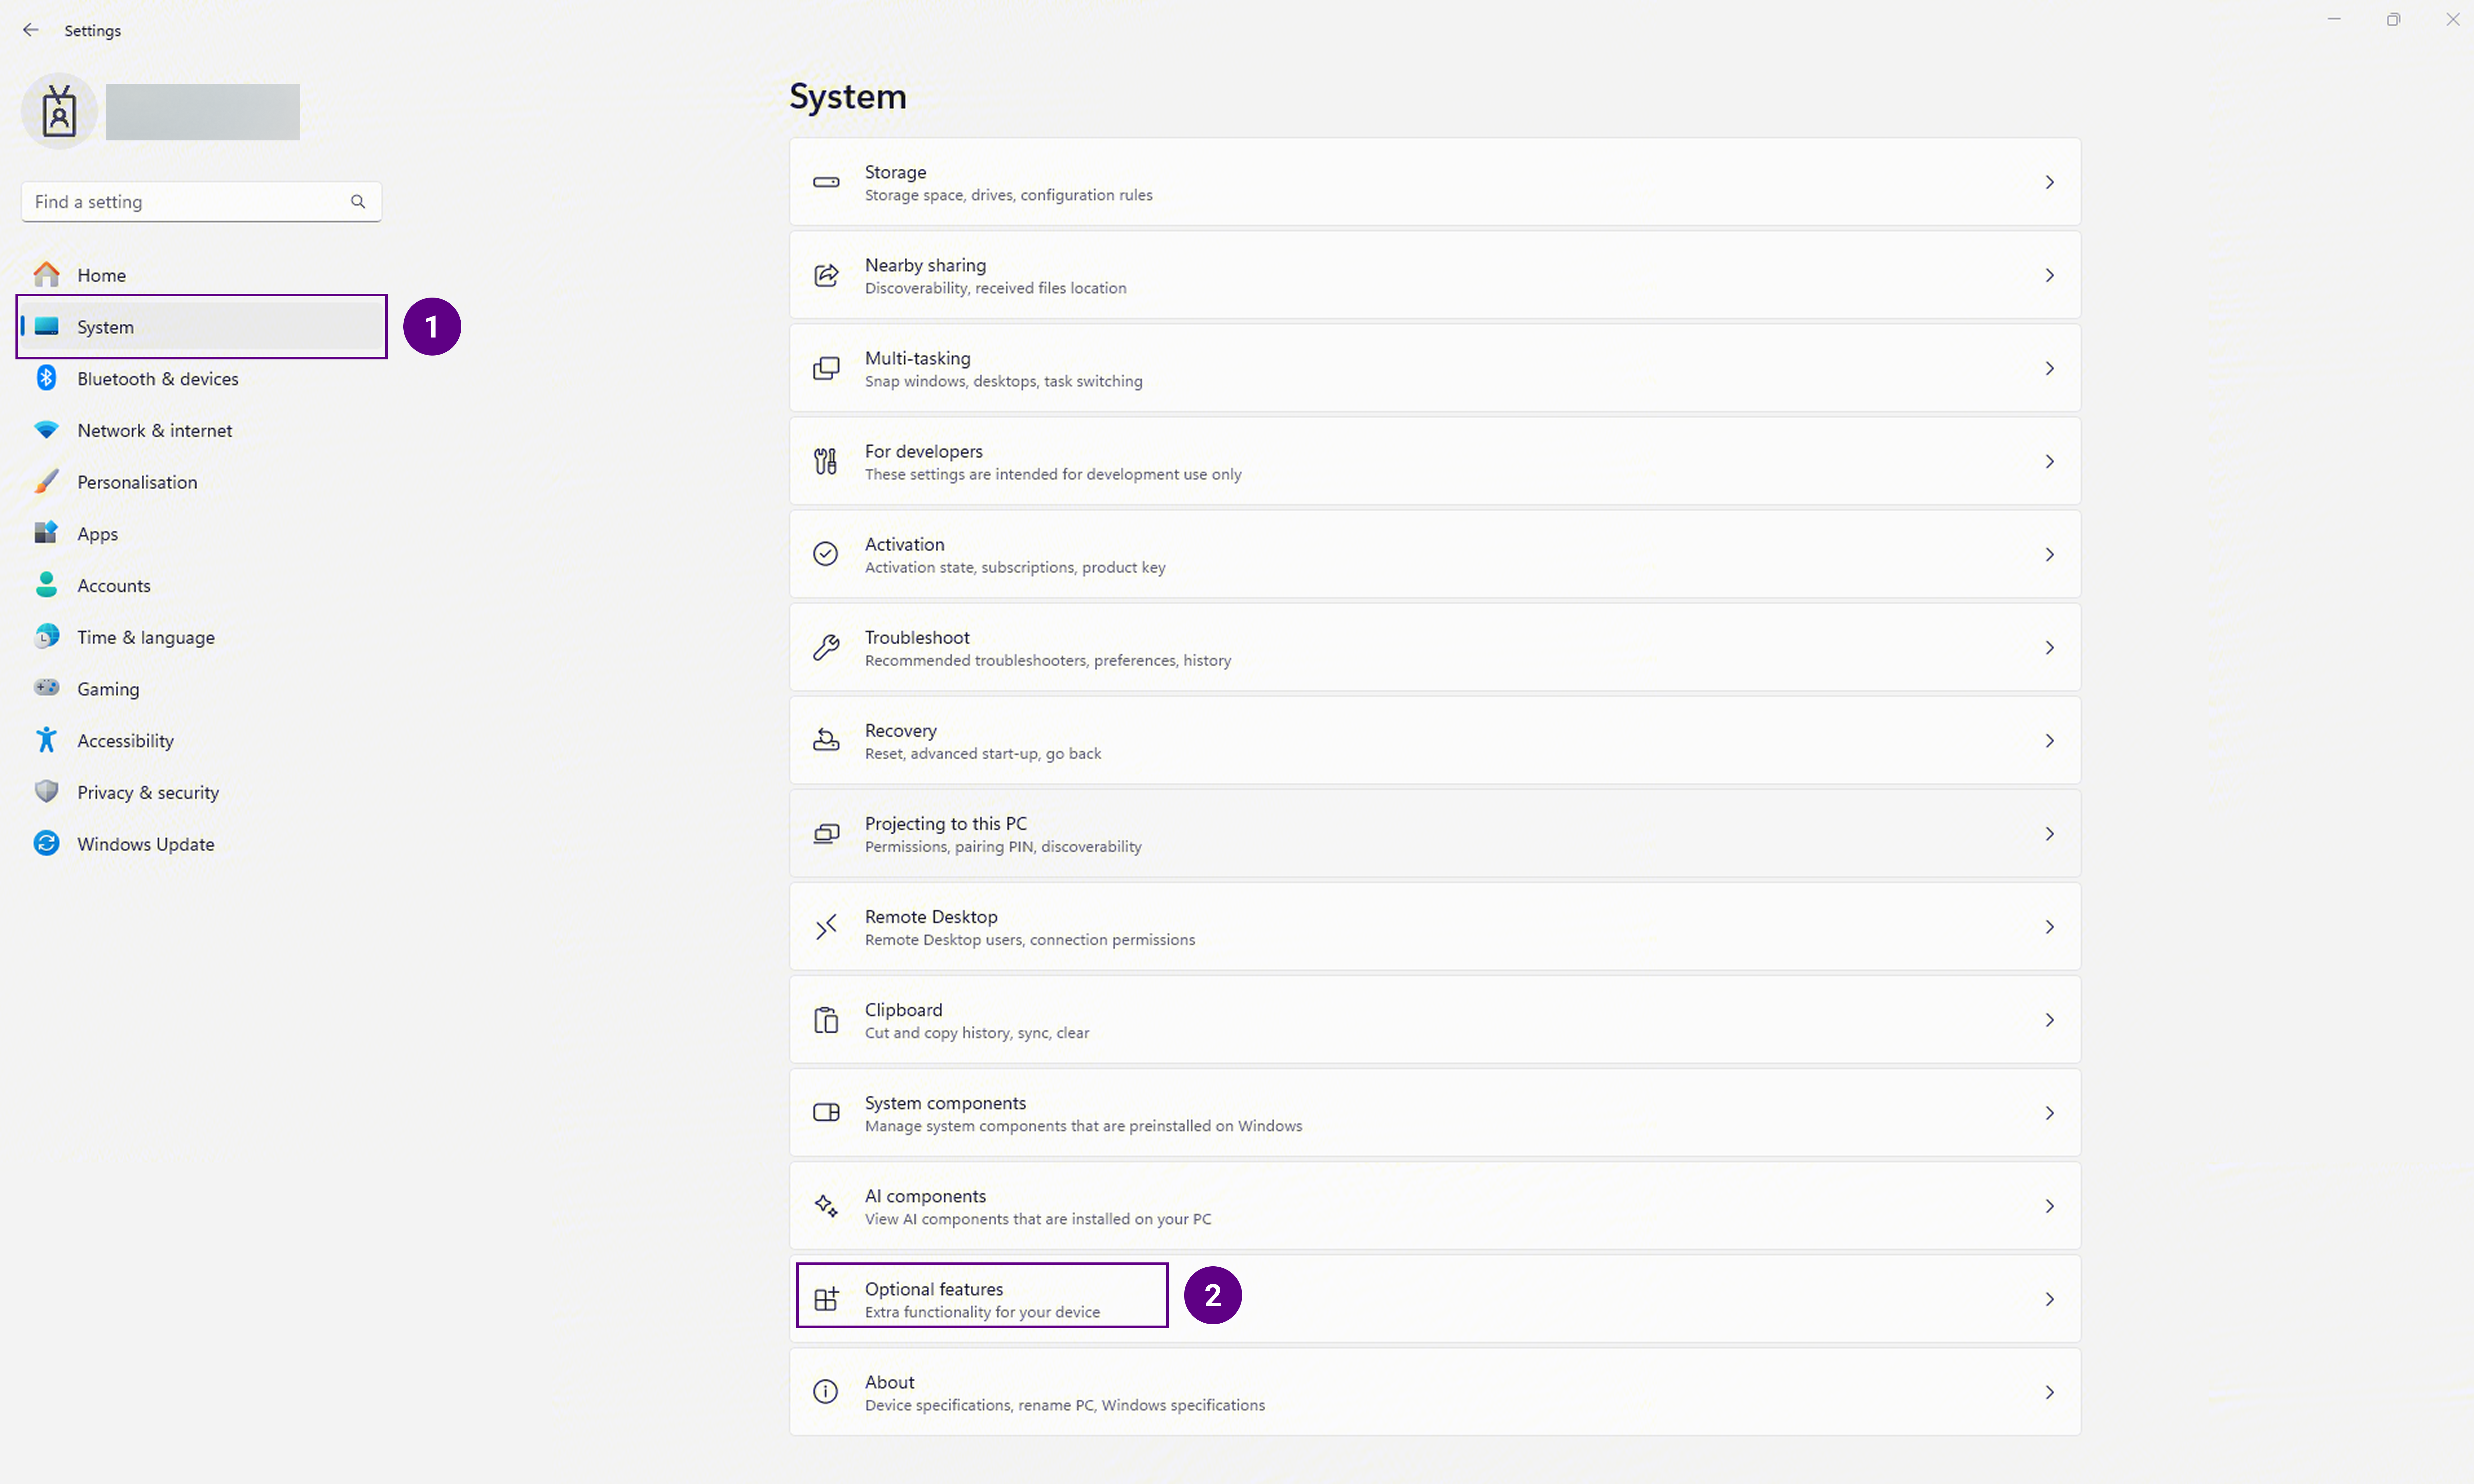Viewport: 2474px width, 1484px height.
Task: Click the Optional features grid-plus icon
Action: [826, 1299]
